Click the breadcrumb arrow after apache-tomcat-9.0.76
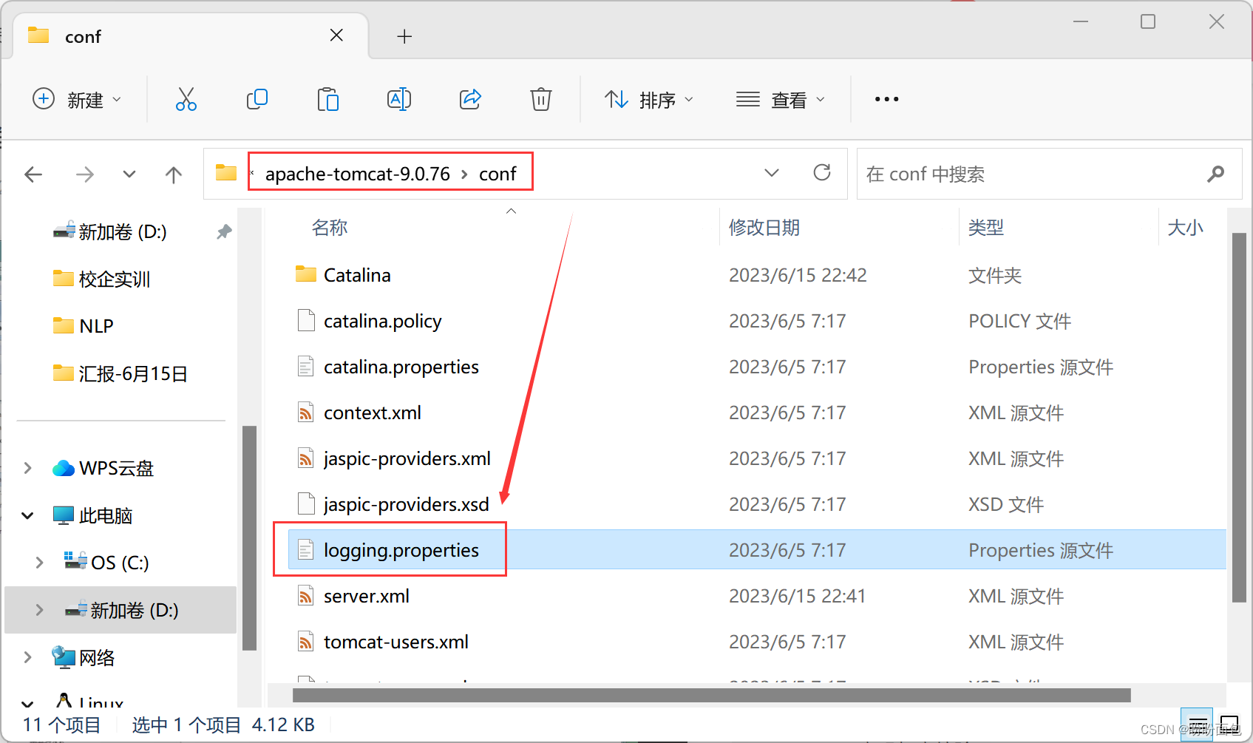This screenshot has height=743, width=1253. 464,174
